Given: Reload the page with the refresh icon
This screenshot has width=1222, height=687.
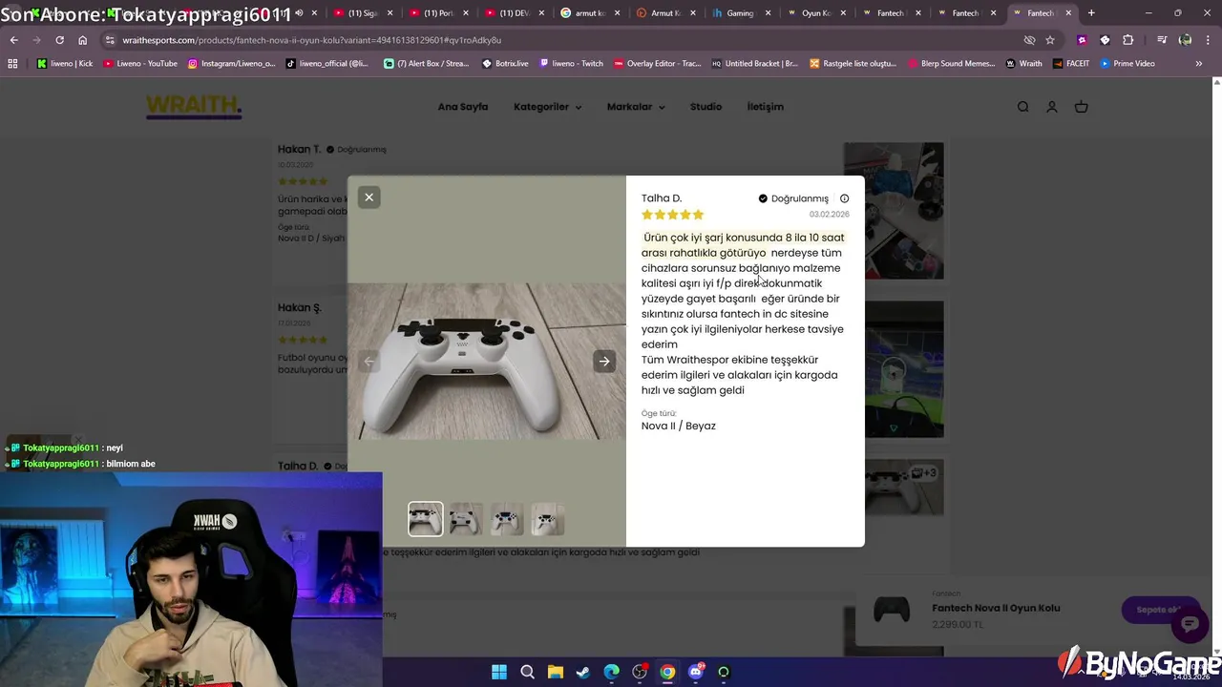Looking at the screenshot, I should [x=59, y=40].
